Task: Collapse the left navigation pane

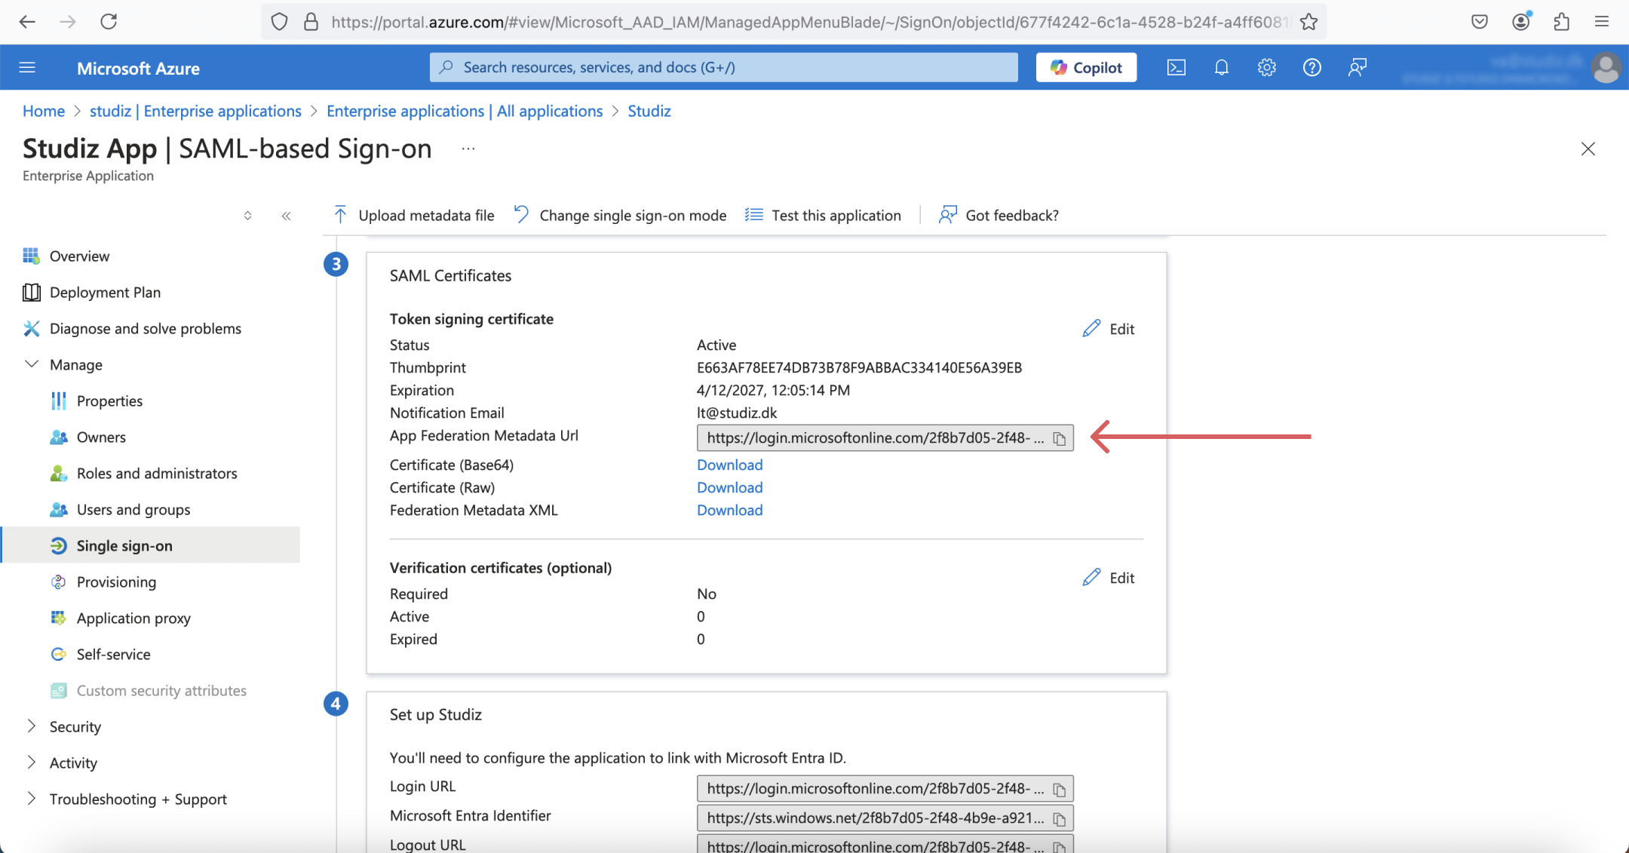Action: click(286, 216)
